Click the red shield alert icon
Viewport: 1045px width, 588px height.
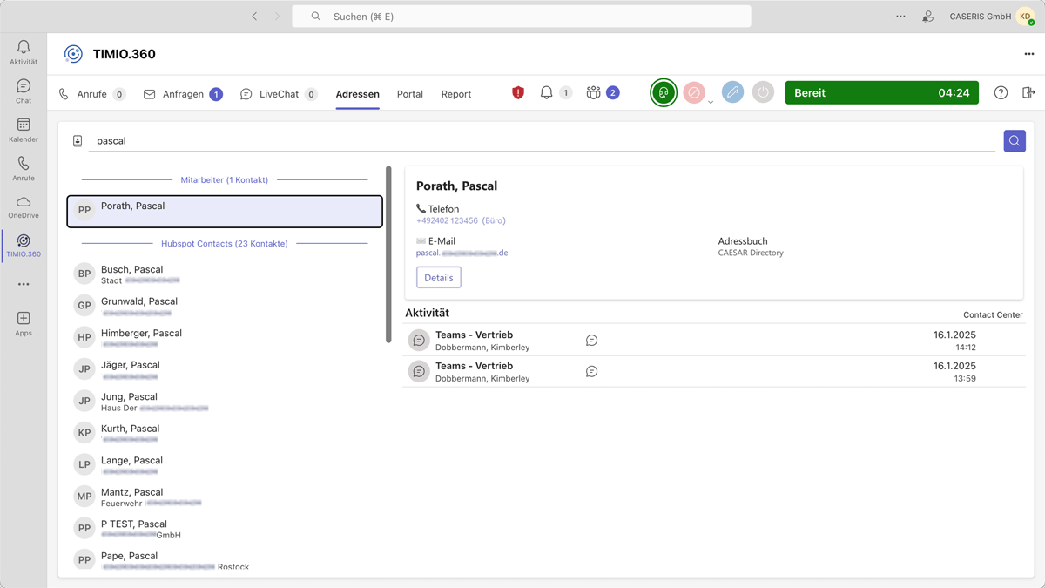point(518,92)
